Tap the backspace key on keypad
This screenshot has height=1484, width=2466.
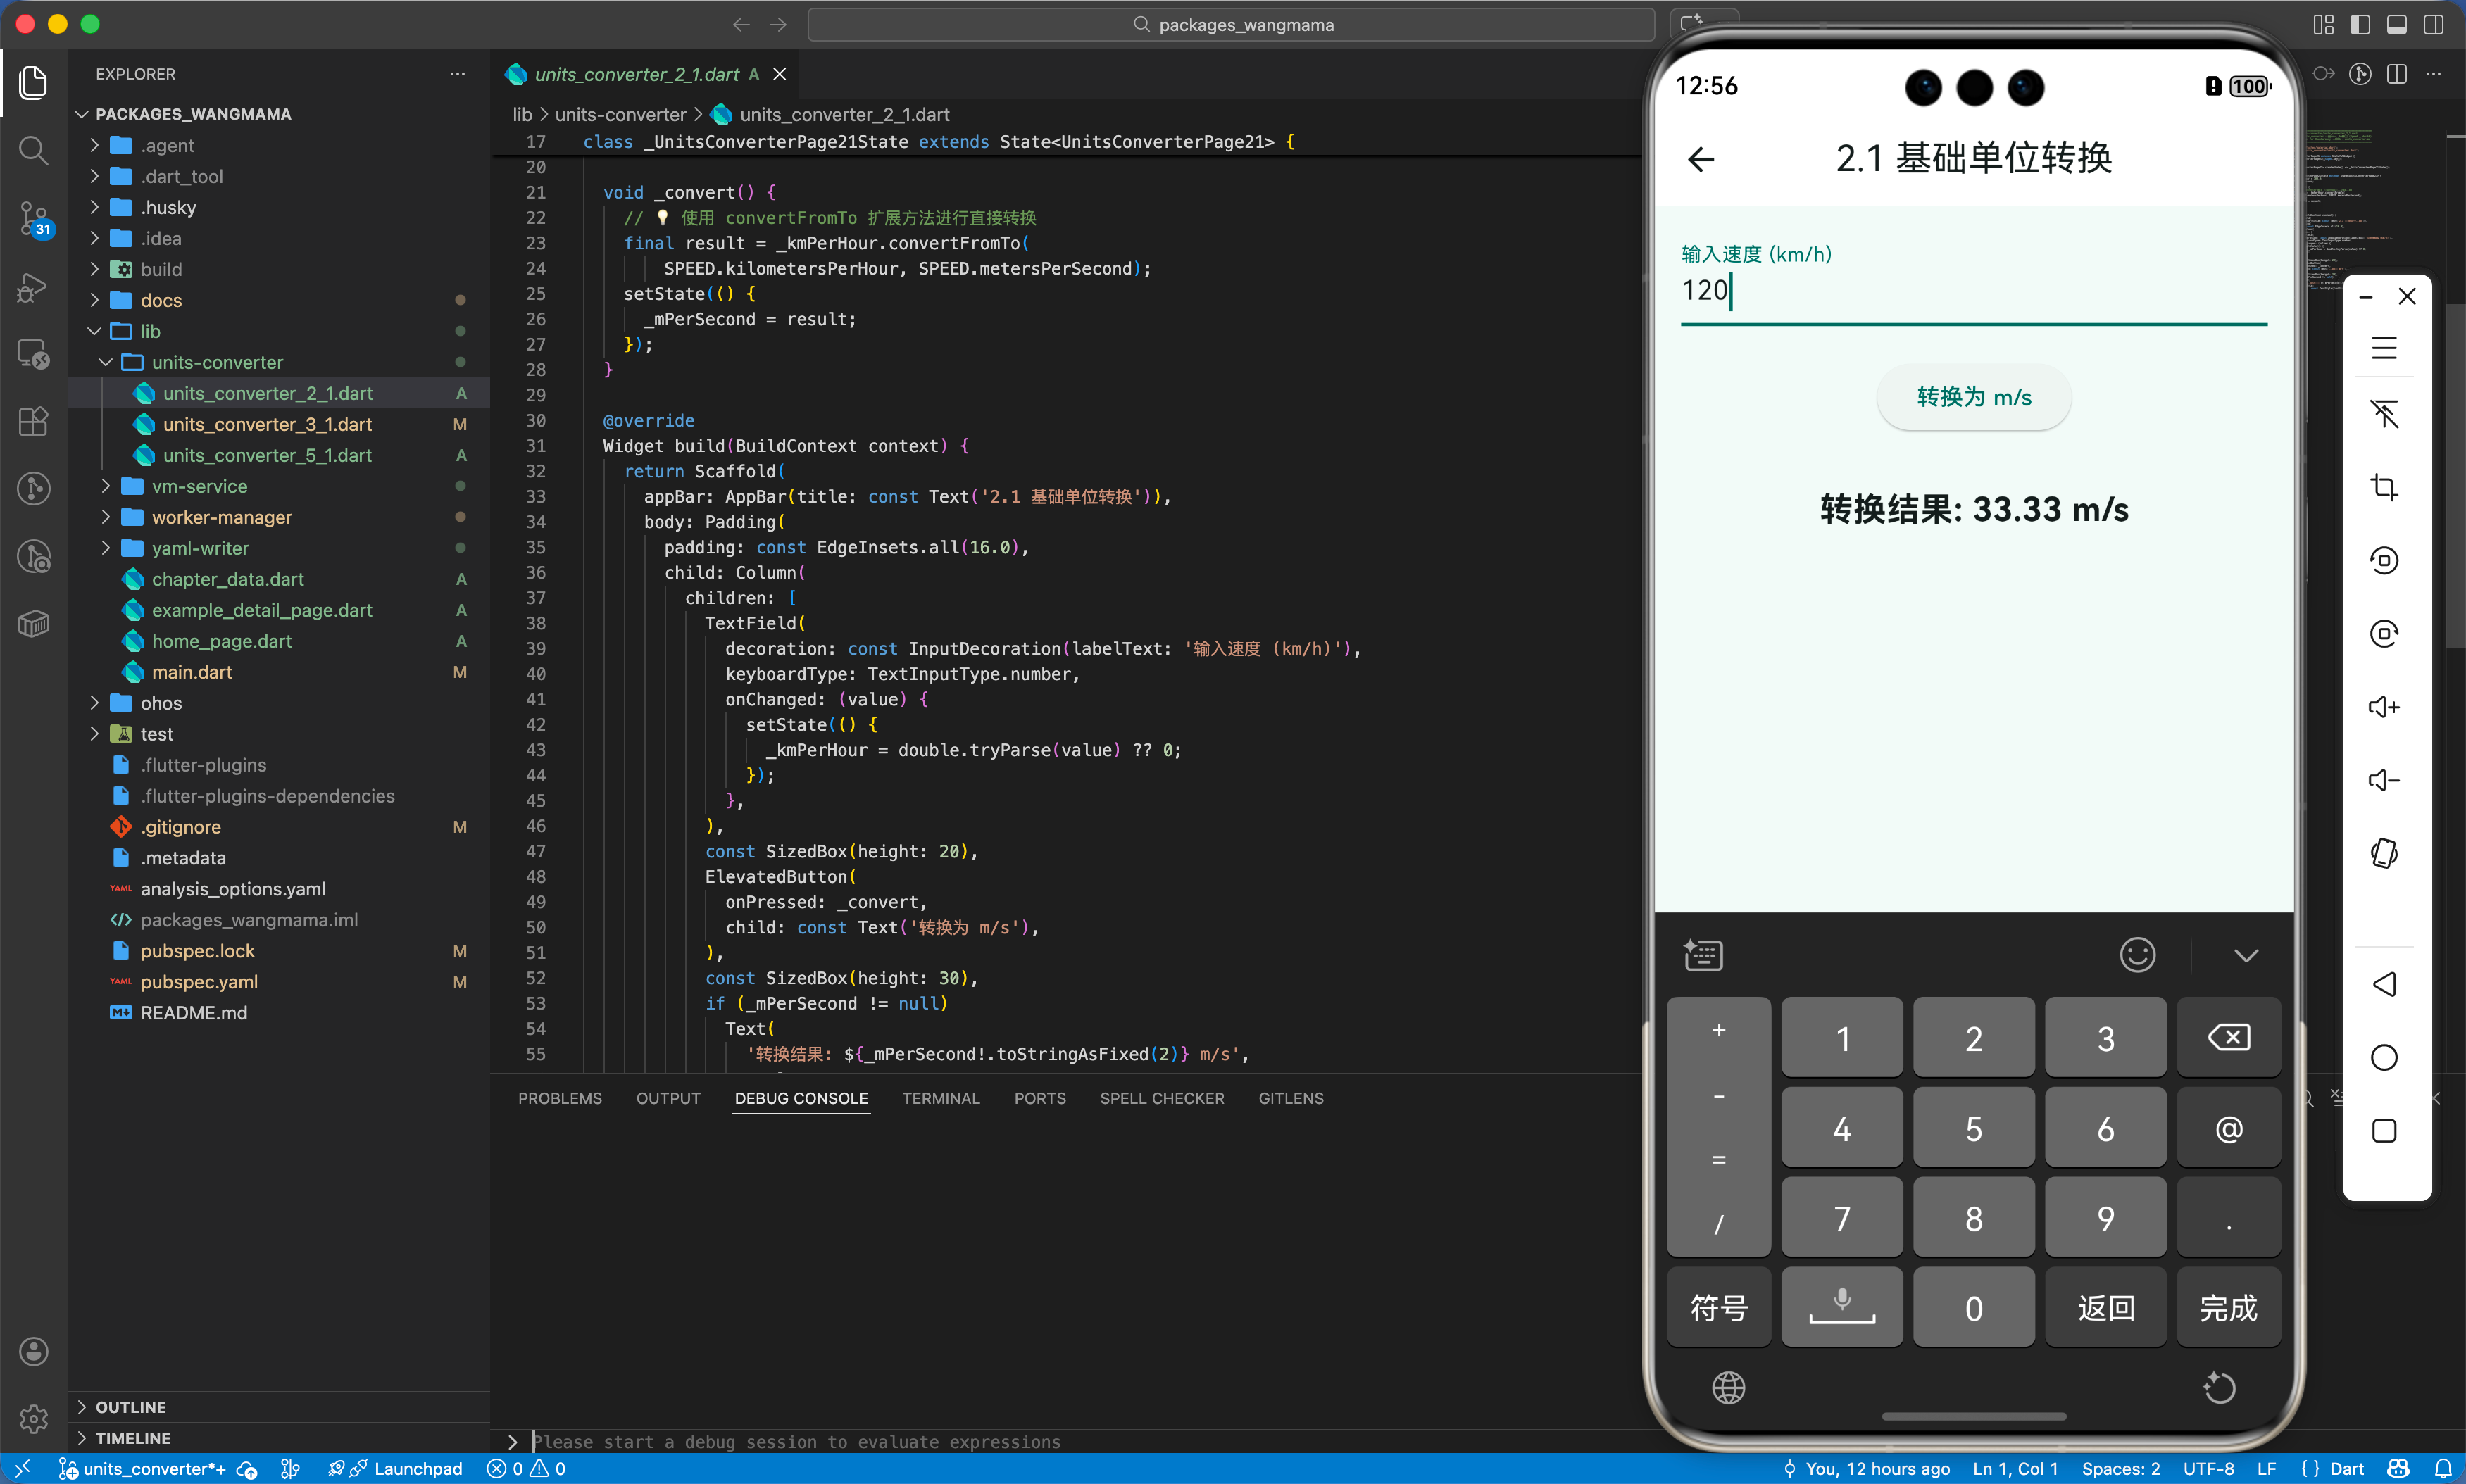(x=2228, y=1038)
